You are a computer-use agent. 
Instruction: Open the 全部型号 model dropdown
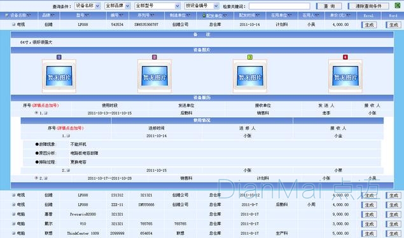[157, 6]
